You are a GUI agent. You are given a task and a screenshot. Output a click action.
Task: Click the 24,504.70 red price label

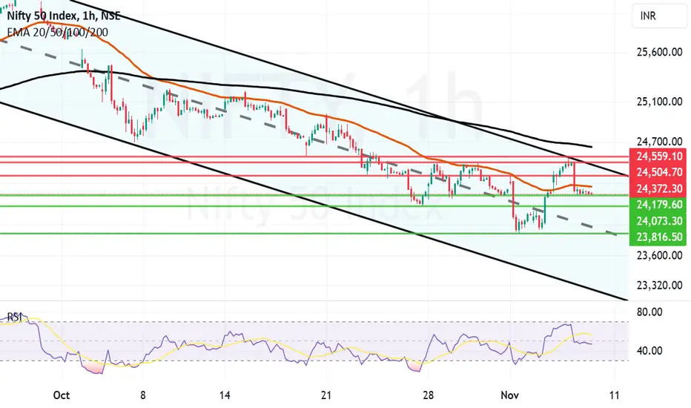pyautogui.click(x=659, y=172)
